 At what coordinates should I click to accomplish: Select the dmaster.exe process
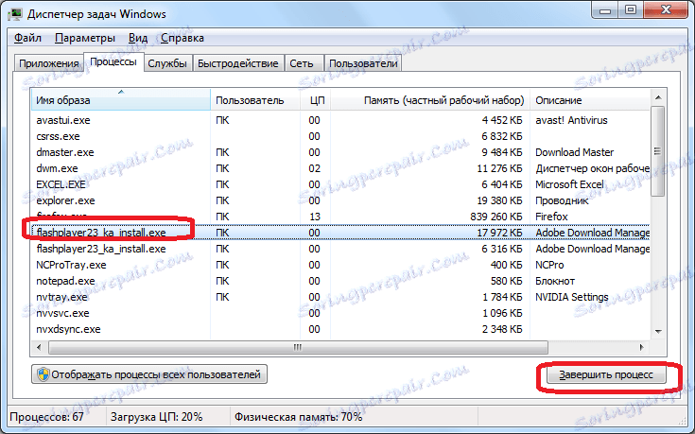click(340, 152)
